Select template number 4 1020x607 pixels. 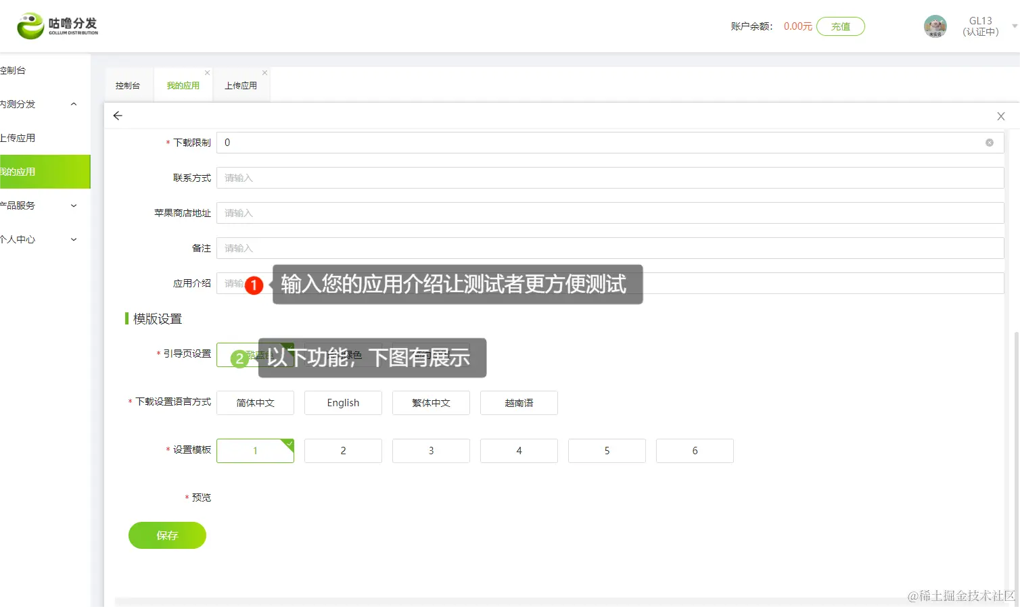click(519, 450)
